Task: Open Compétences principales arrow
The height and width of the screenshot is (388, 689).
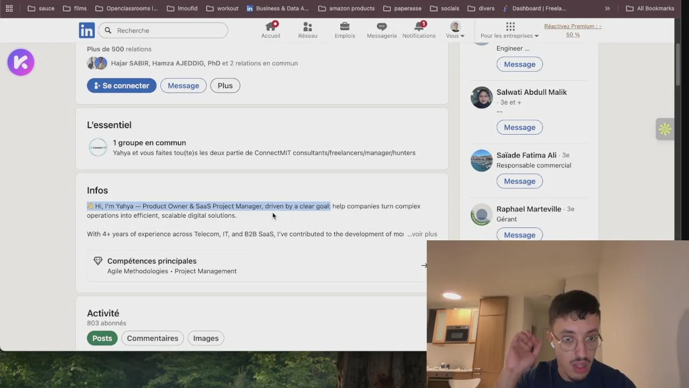Action: [x=424, y=266]
